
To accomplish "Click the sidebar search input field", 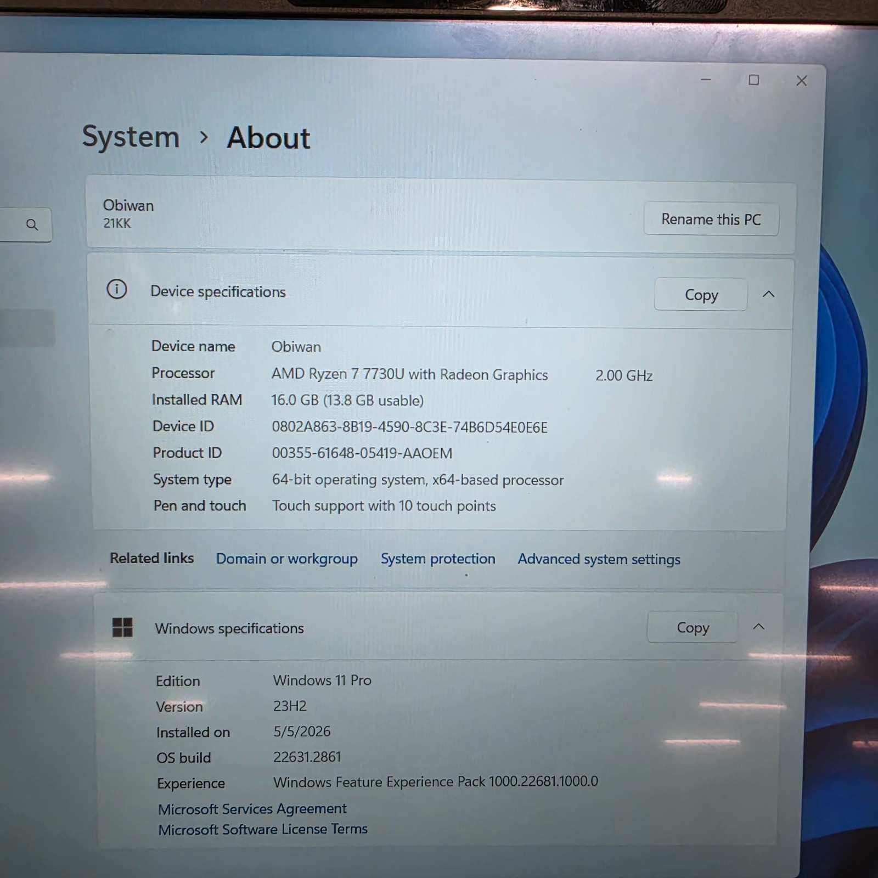I will (x=25, y=224).
